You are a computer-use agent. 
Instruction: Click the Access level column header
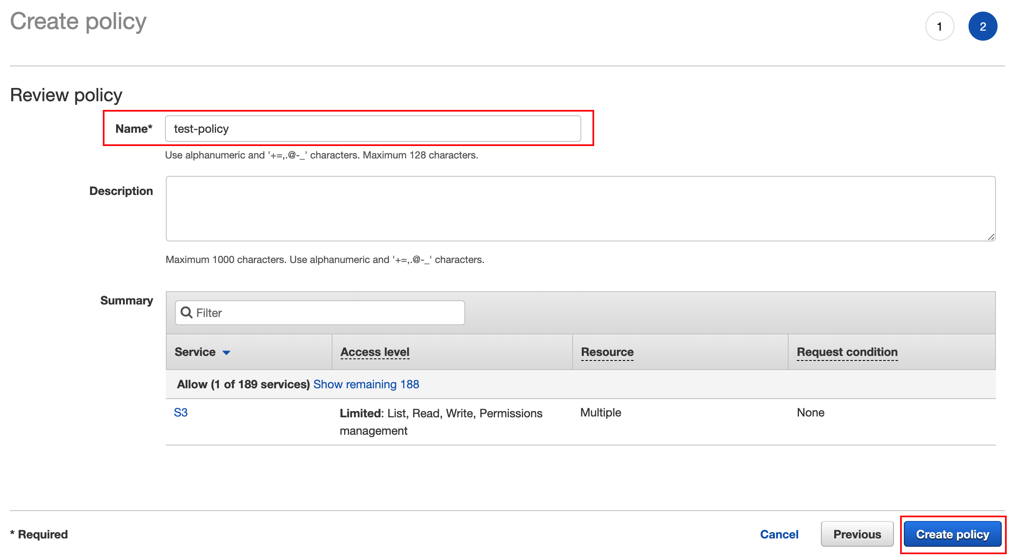pyautogui.click(x=375, y=352)
